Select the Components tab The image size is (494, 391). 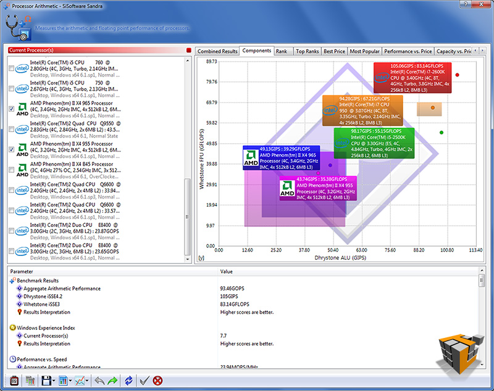point(256,51)
